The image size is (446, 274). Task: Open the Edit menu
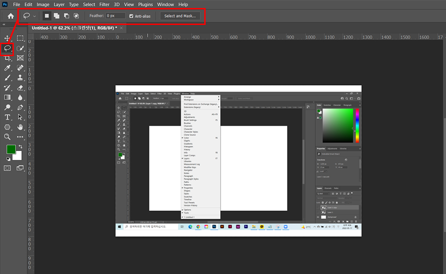pyautogui.click(x=28, y=4)
